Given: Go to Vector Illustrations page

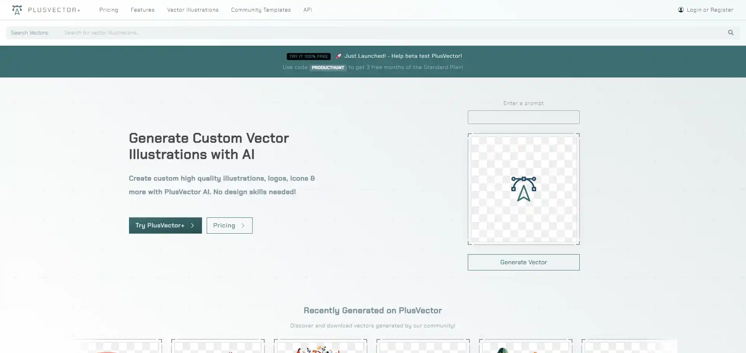Looking at the screenshot, I should click(193, 10).
